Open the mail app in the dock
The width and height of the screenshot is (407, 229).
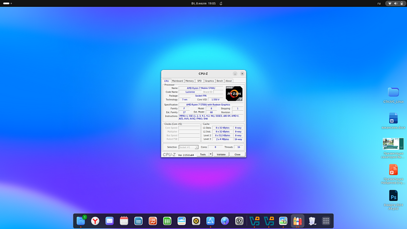[x=109, y=221]
